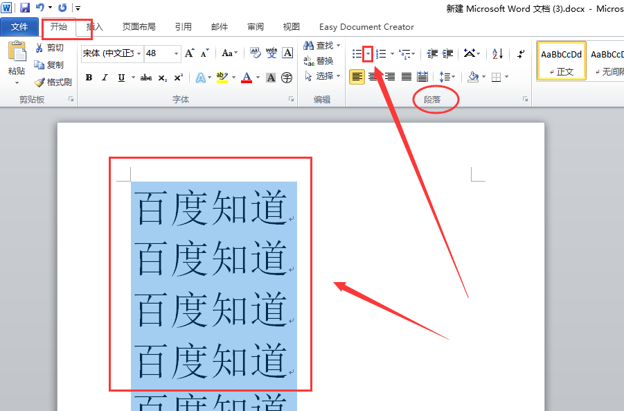This screenshot has width=624, height=411.
Task: Click 替换 replace button
Action: (319, 61)
